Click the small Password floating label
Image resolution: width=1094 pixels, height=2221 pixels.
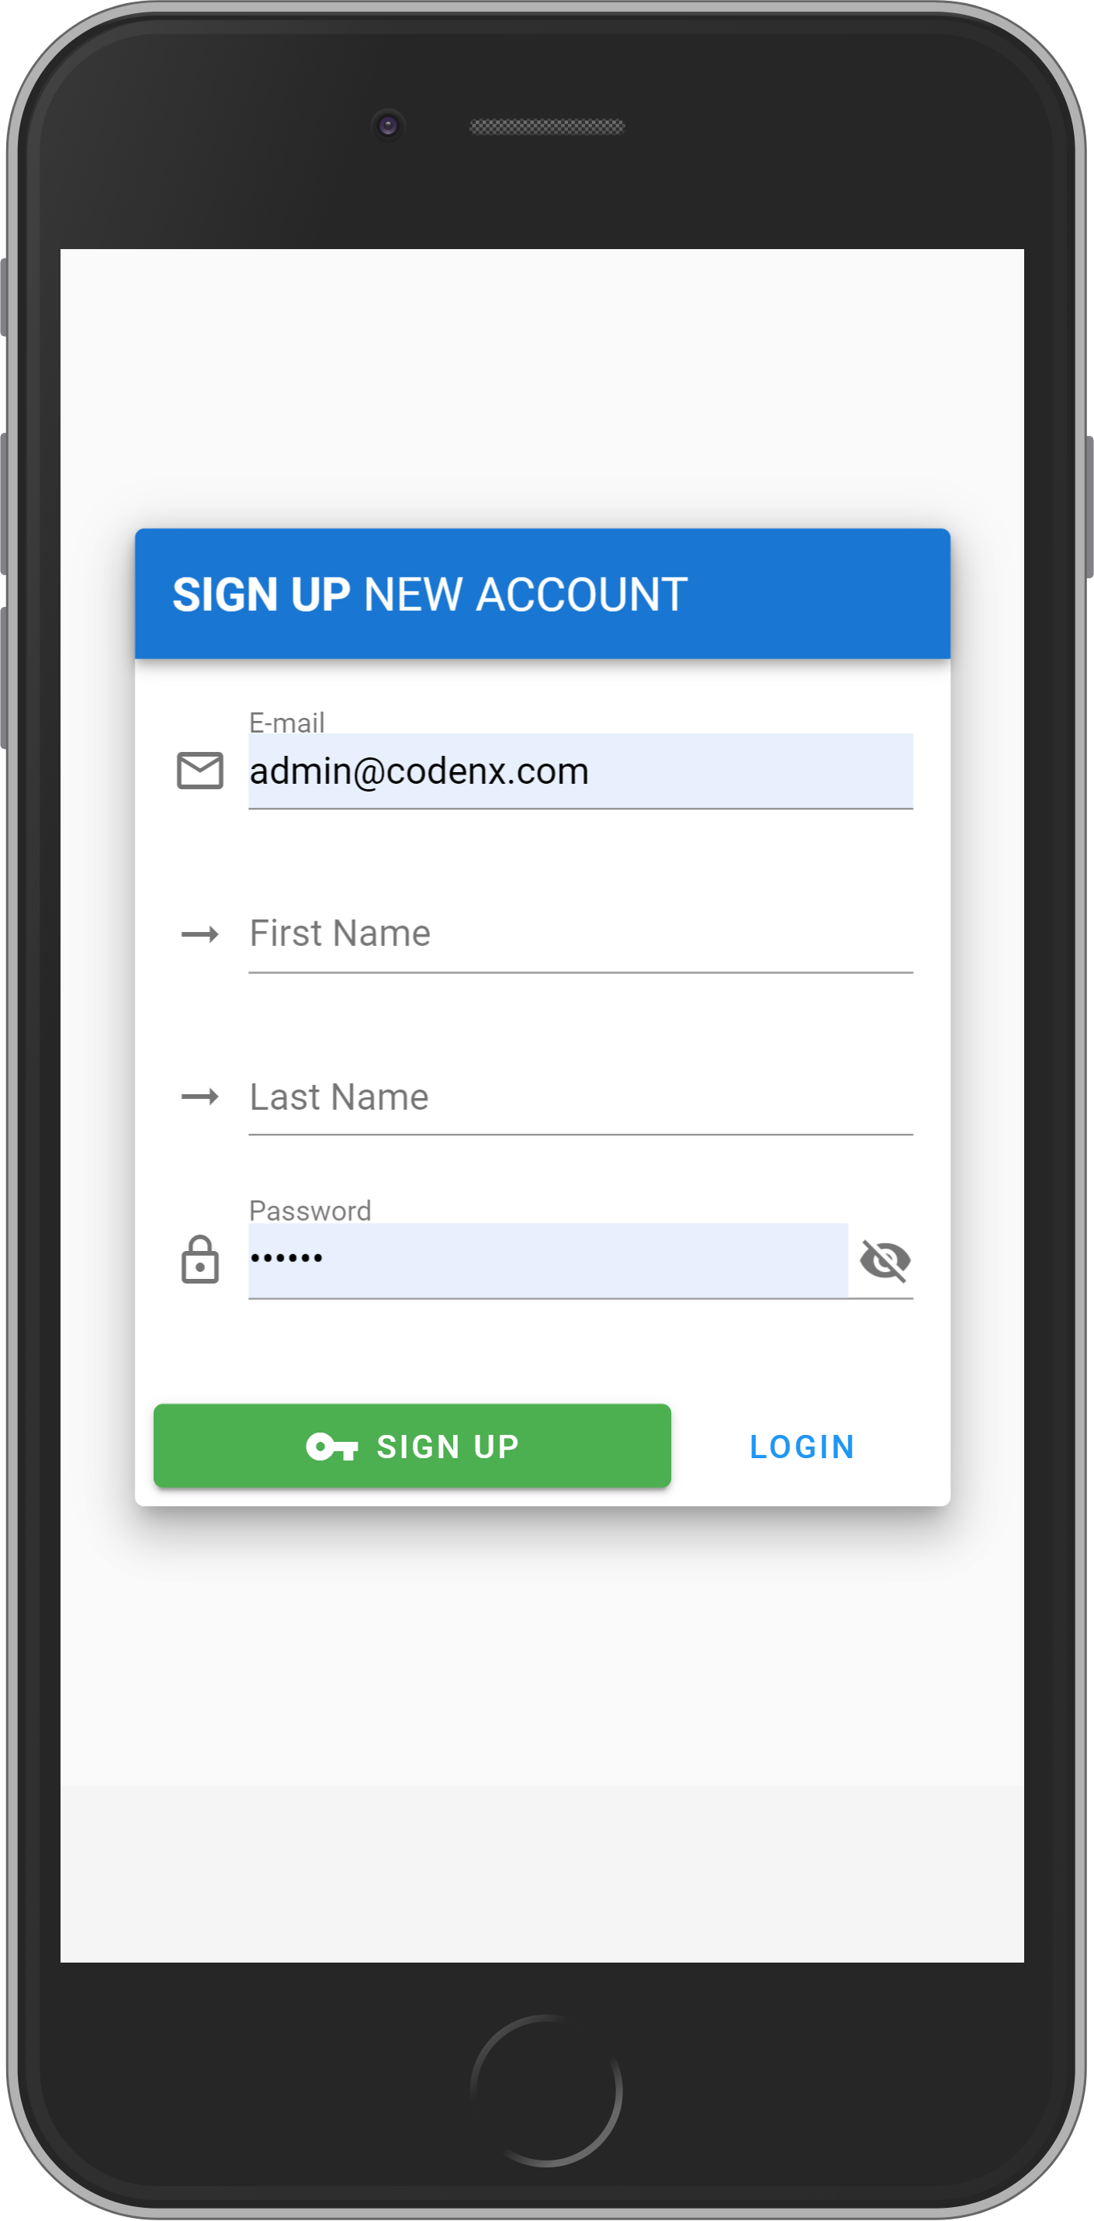pyautogui.click(x=310, y=1211)
